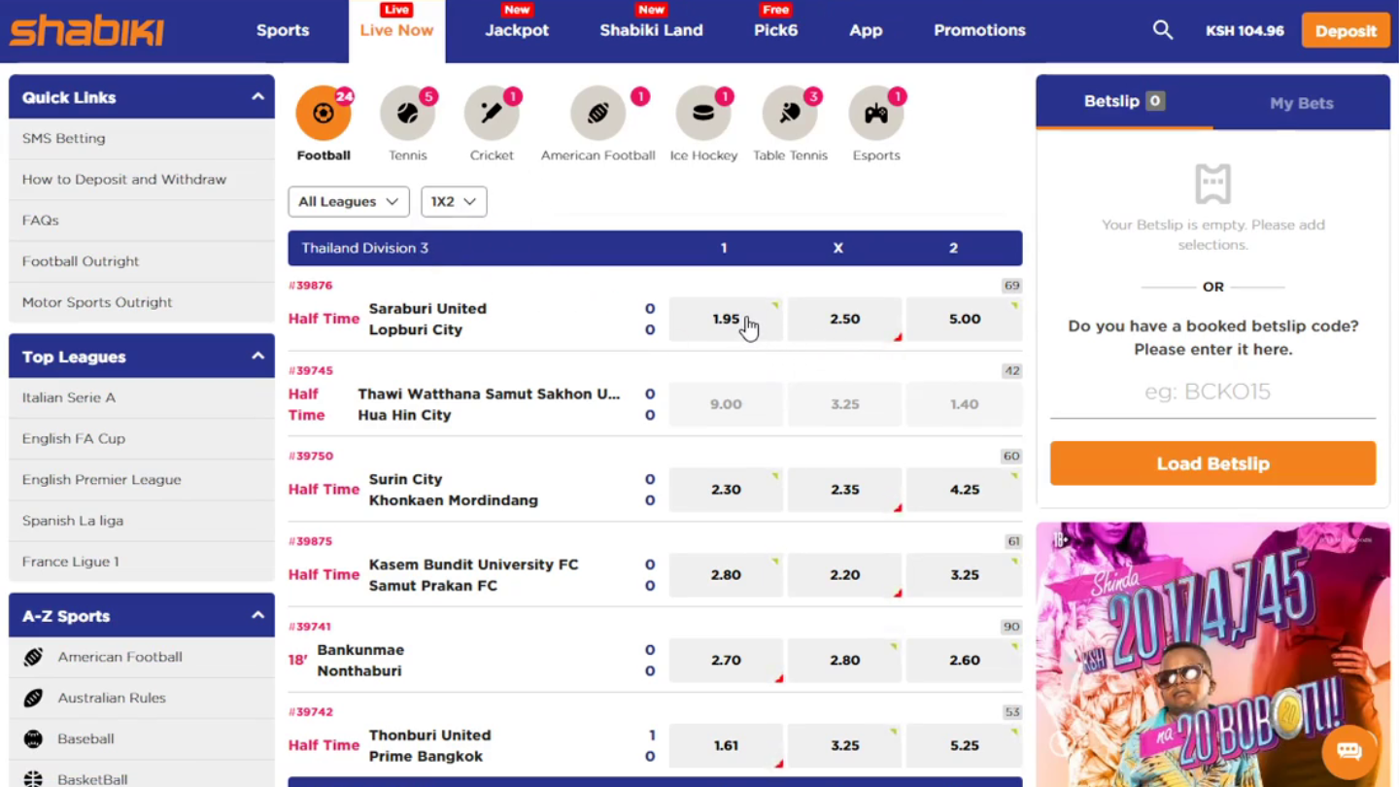1399x787 pixels.
Task: Select the Cricket sport icon
Action: coord(492,114)
